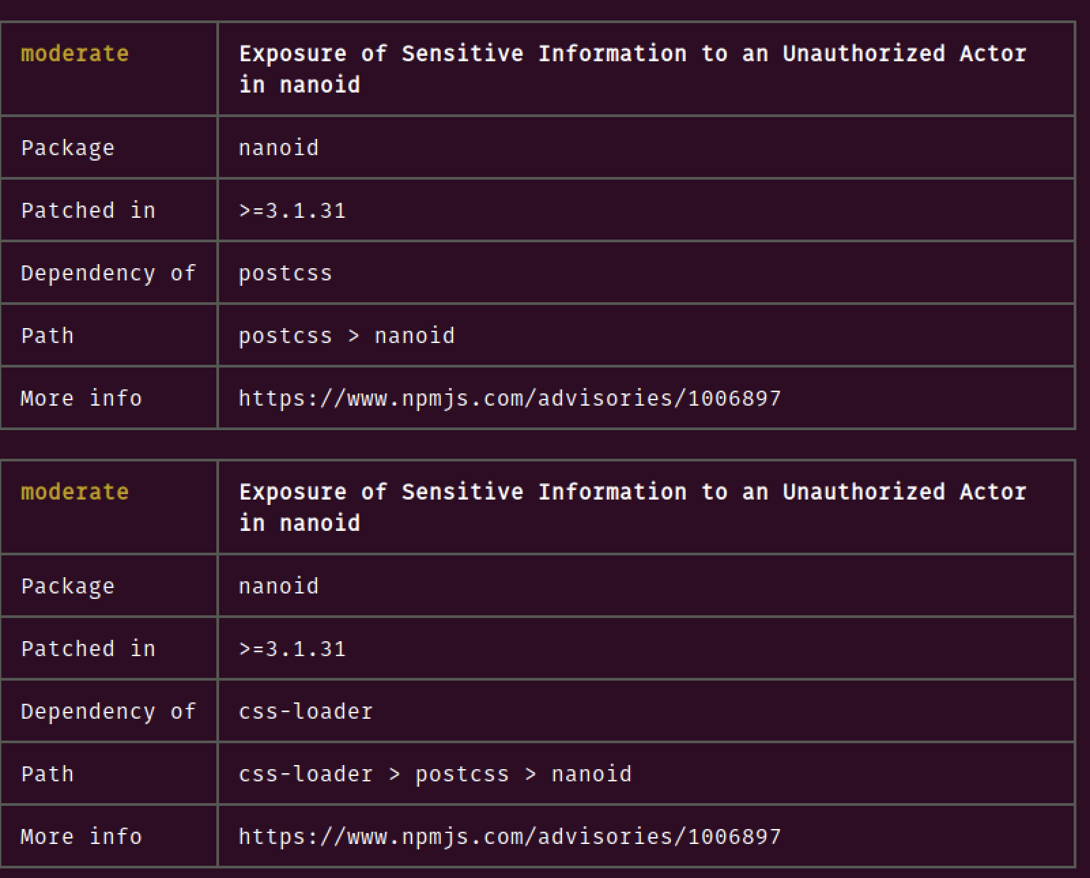1090x878 pixels.
Task: Click "moderate" severity in the css-loader advisory table
Action: coord(75,492)
